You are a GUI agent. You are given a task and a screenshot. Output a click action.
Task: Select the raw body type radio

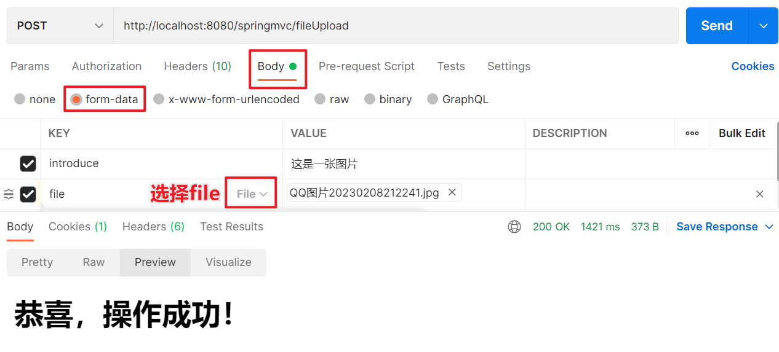pos(319,99)
